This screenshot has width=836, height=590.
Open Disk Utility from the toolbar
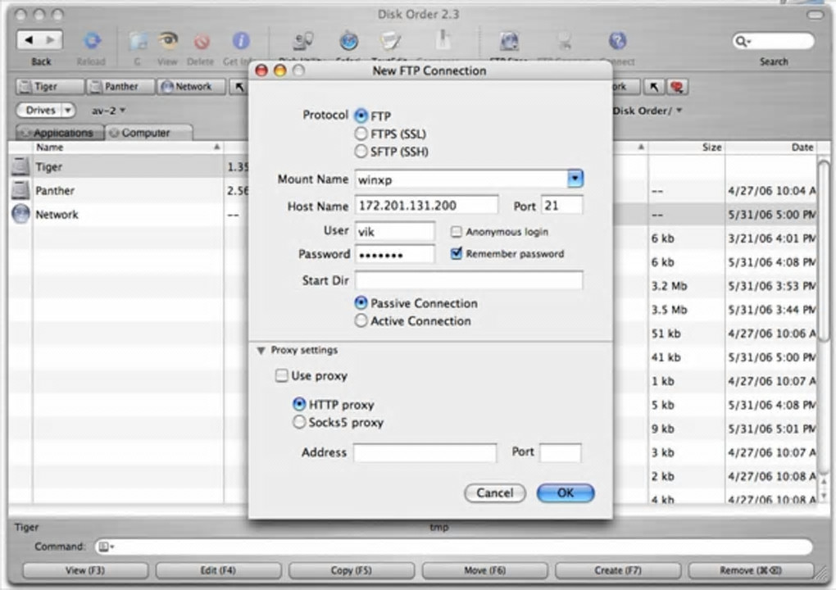303,41
